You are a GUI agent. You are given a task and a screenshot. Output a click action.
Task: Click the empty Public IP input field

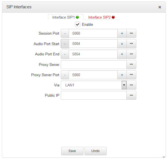click(x=94, y=95)
